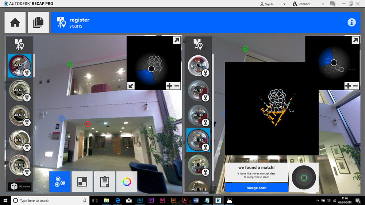Open the color wheel display settings
This screenshot has height=205, width=365.
pyautogui.click(x=127, y=182)
